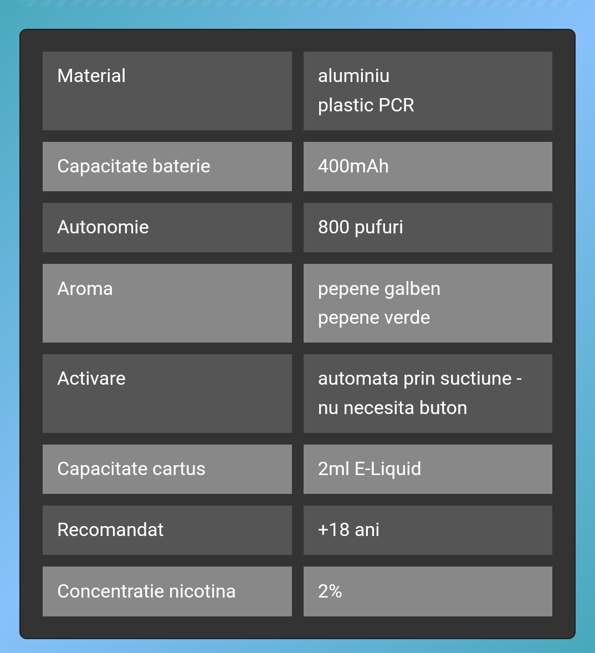Click the aluminiu plastic PCR value cell
This screenshot has height=653, width=595.
[x=428, y=91]
